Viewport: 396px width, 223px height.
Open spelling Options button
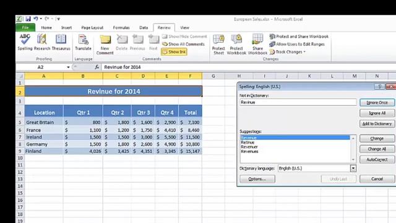(x=257, y=179)
